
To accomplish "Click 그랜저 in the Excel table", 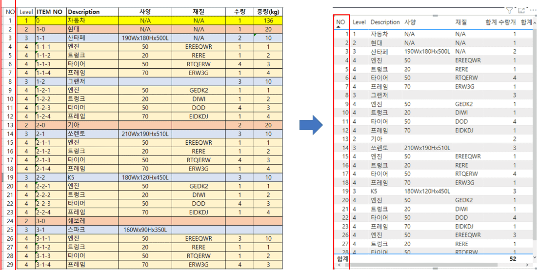I will [76, 82].
